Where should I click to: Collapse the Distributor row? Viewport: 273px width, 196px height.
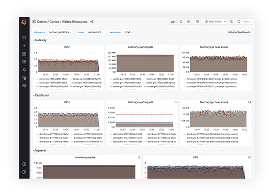click(41, 95)
